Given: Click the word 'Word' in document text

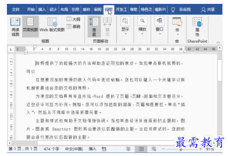Looking at the screenshot, I should pos(98,97).
